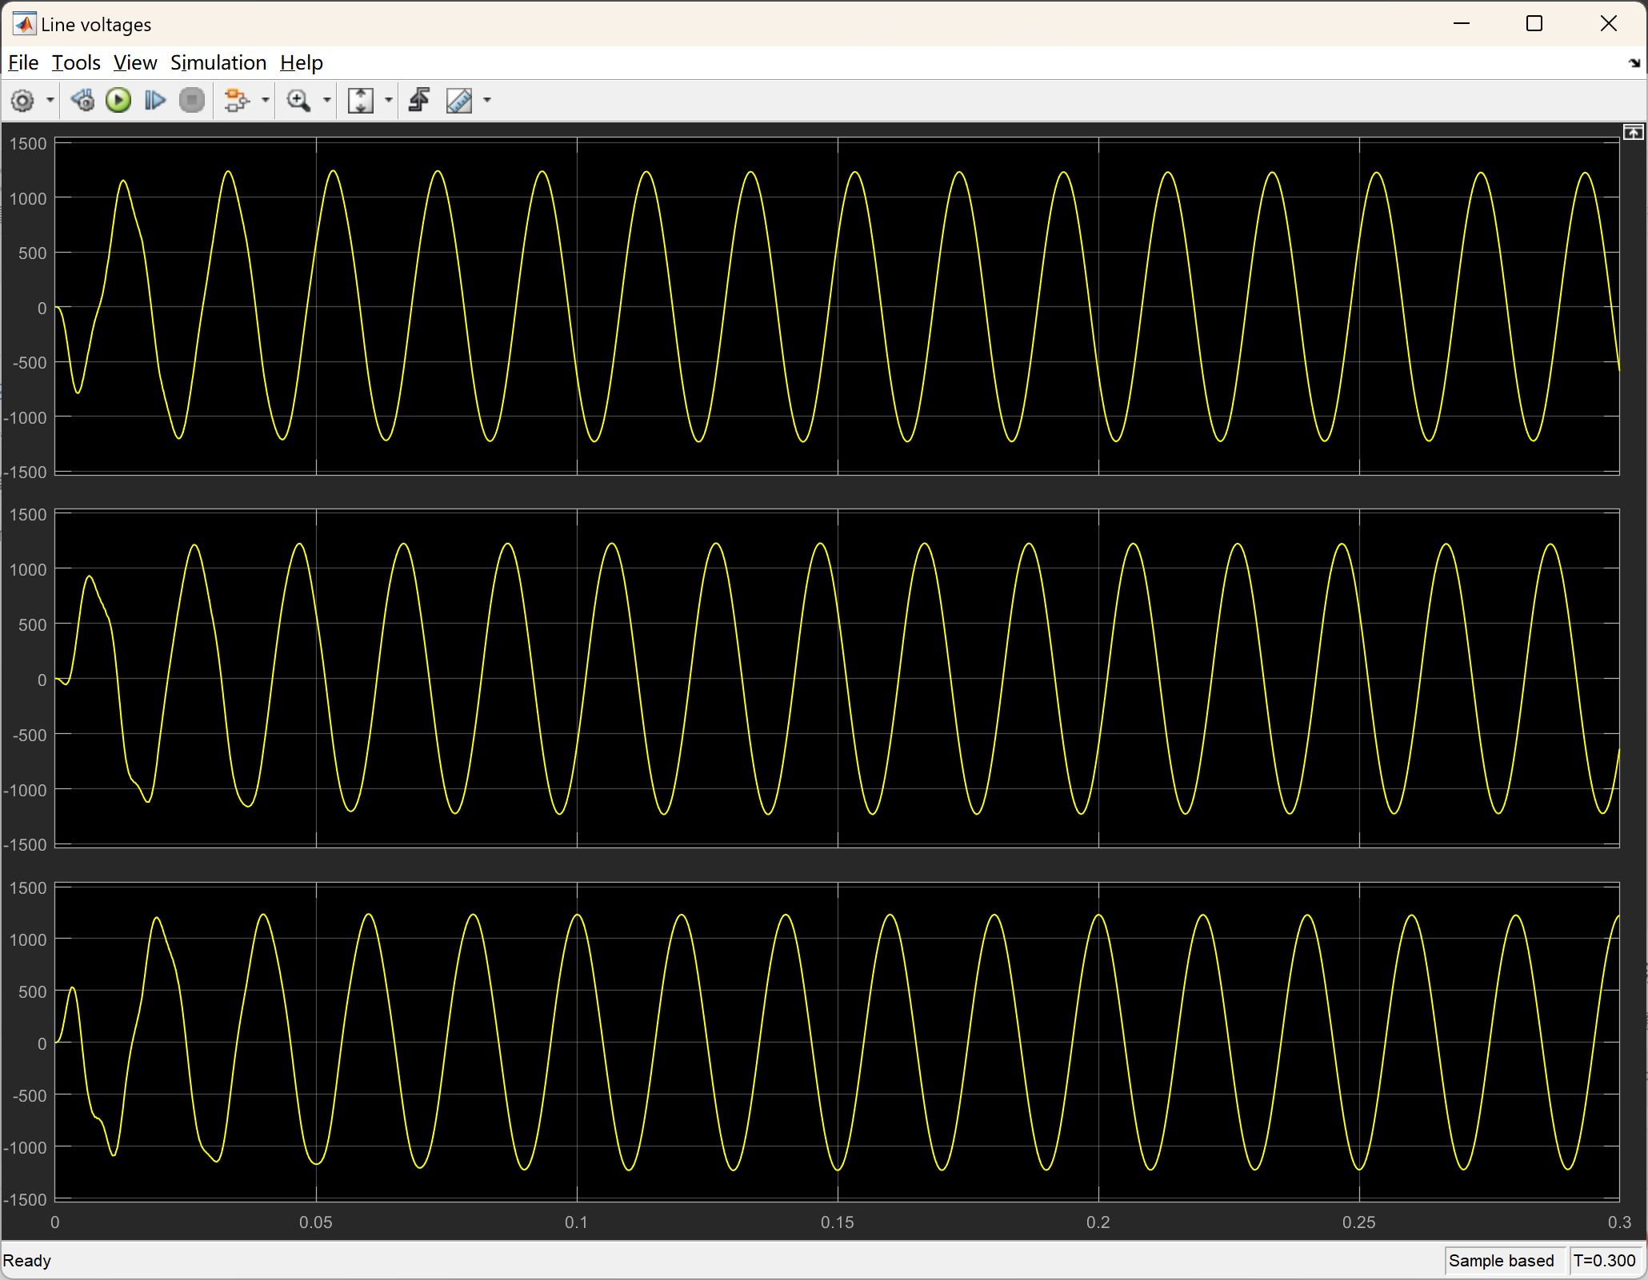
Task: Toggle the Triggers tool
Action: 419,101
